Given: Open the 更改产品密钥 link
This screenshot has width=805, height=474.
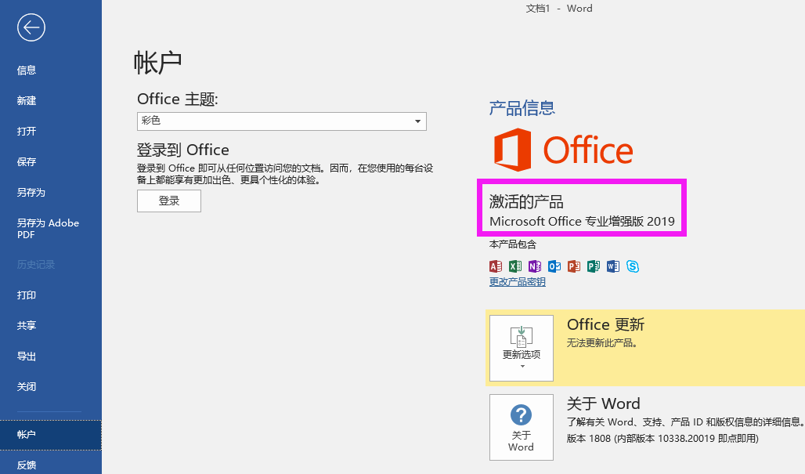Looking at the screenshot, I should (517, 282).
